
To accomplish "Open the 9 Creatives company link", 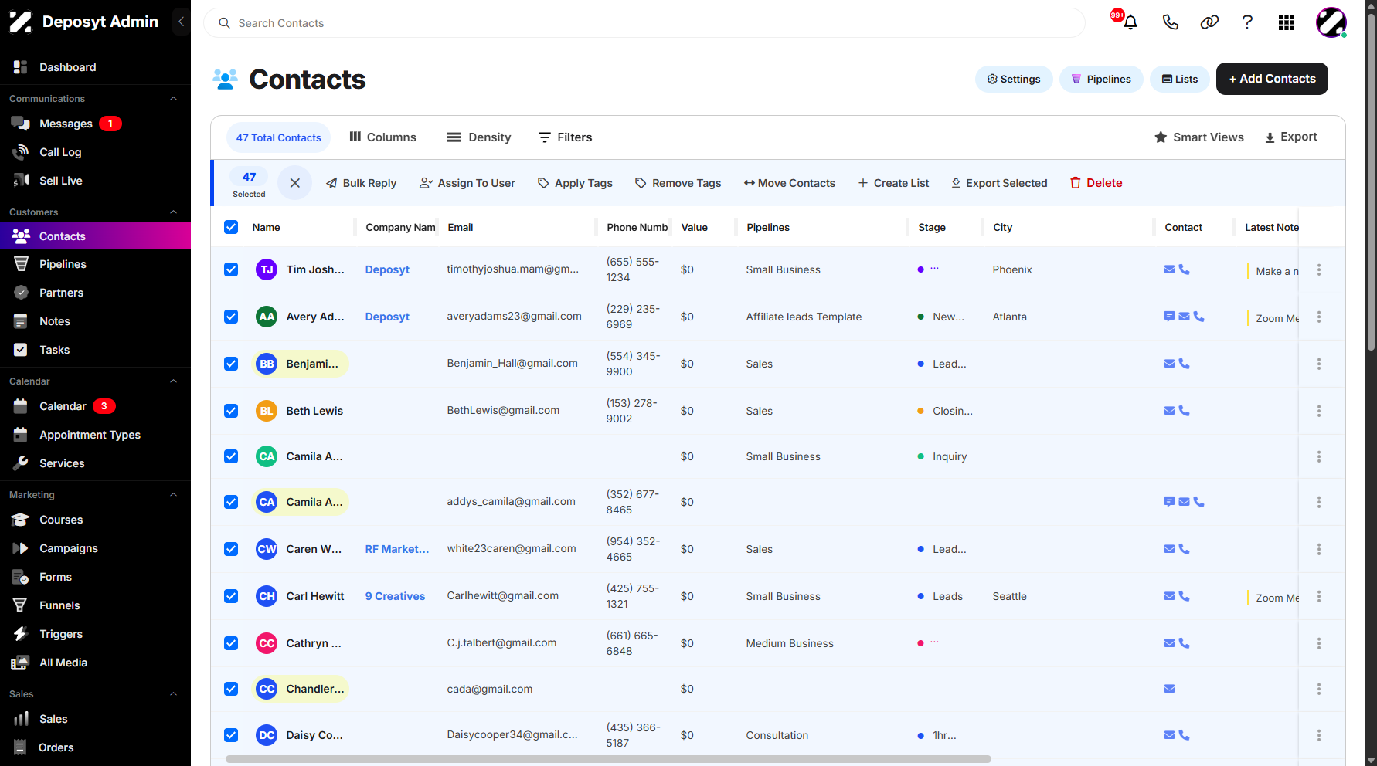I will coord(395,596).
